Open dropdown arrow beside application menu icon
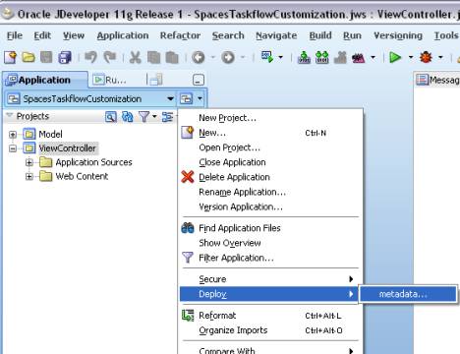The image size is (460, 354). pos(200,98)
